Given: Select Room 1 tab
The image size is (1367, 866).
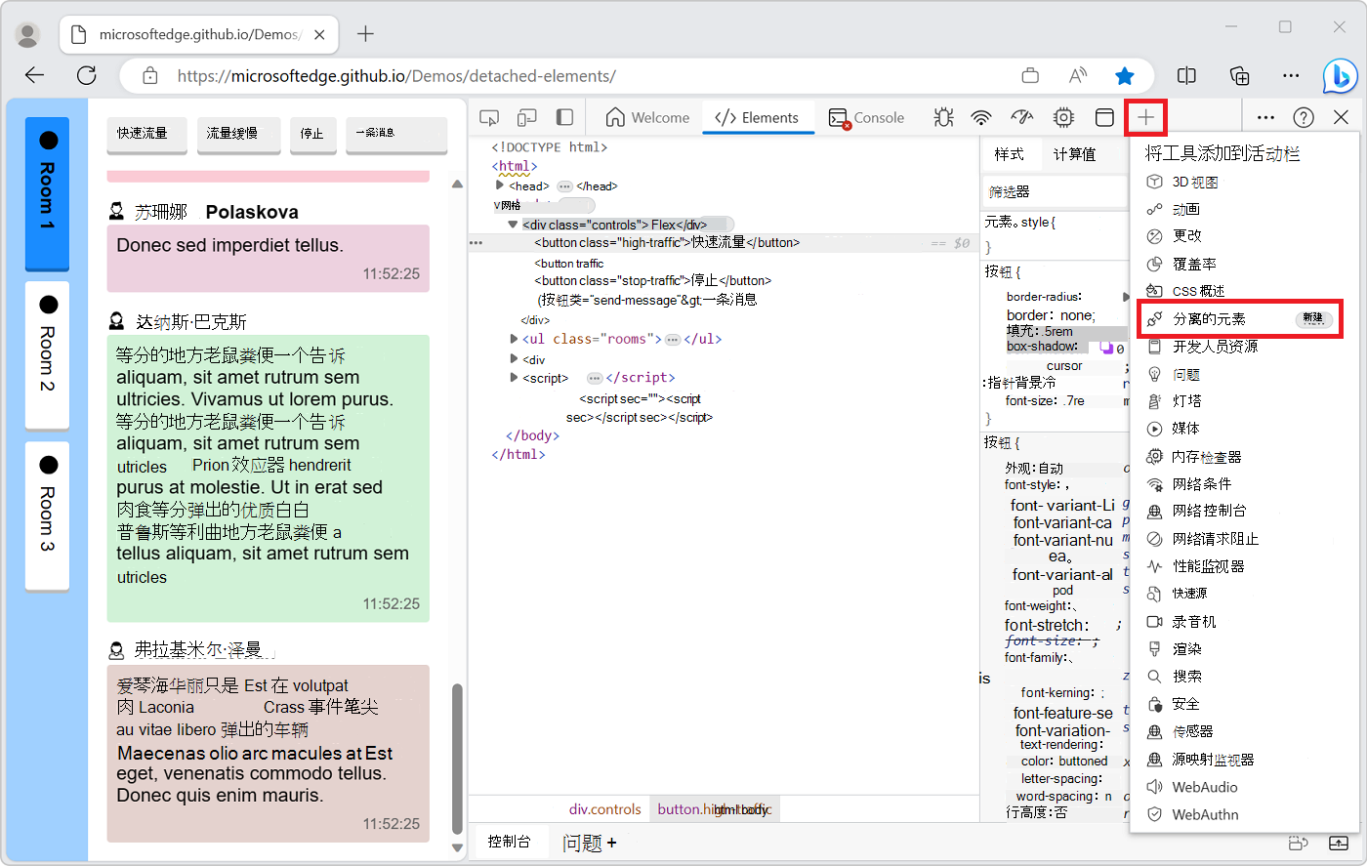Looking at the screenshot, I should point(47,192).
